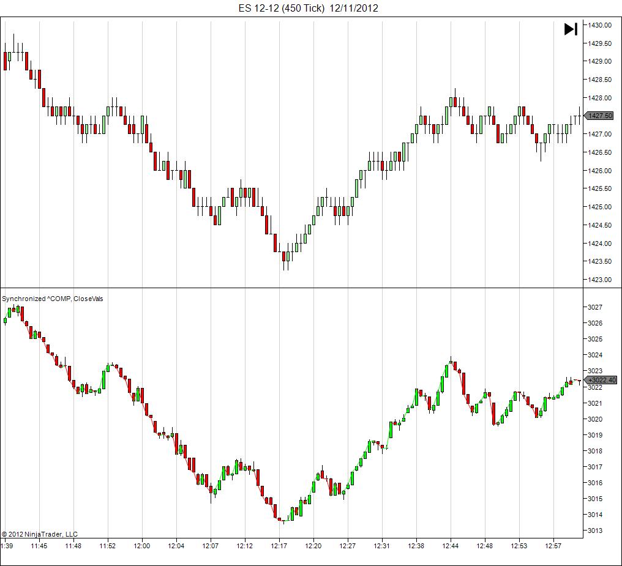622x566 pixels.
Task: Click the 3015 indicator axis label
Action: tap(594, 499)
